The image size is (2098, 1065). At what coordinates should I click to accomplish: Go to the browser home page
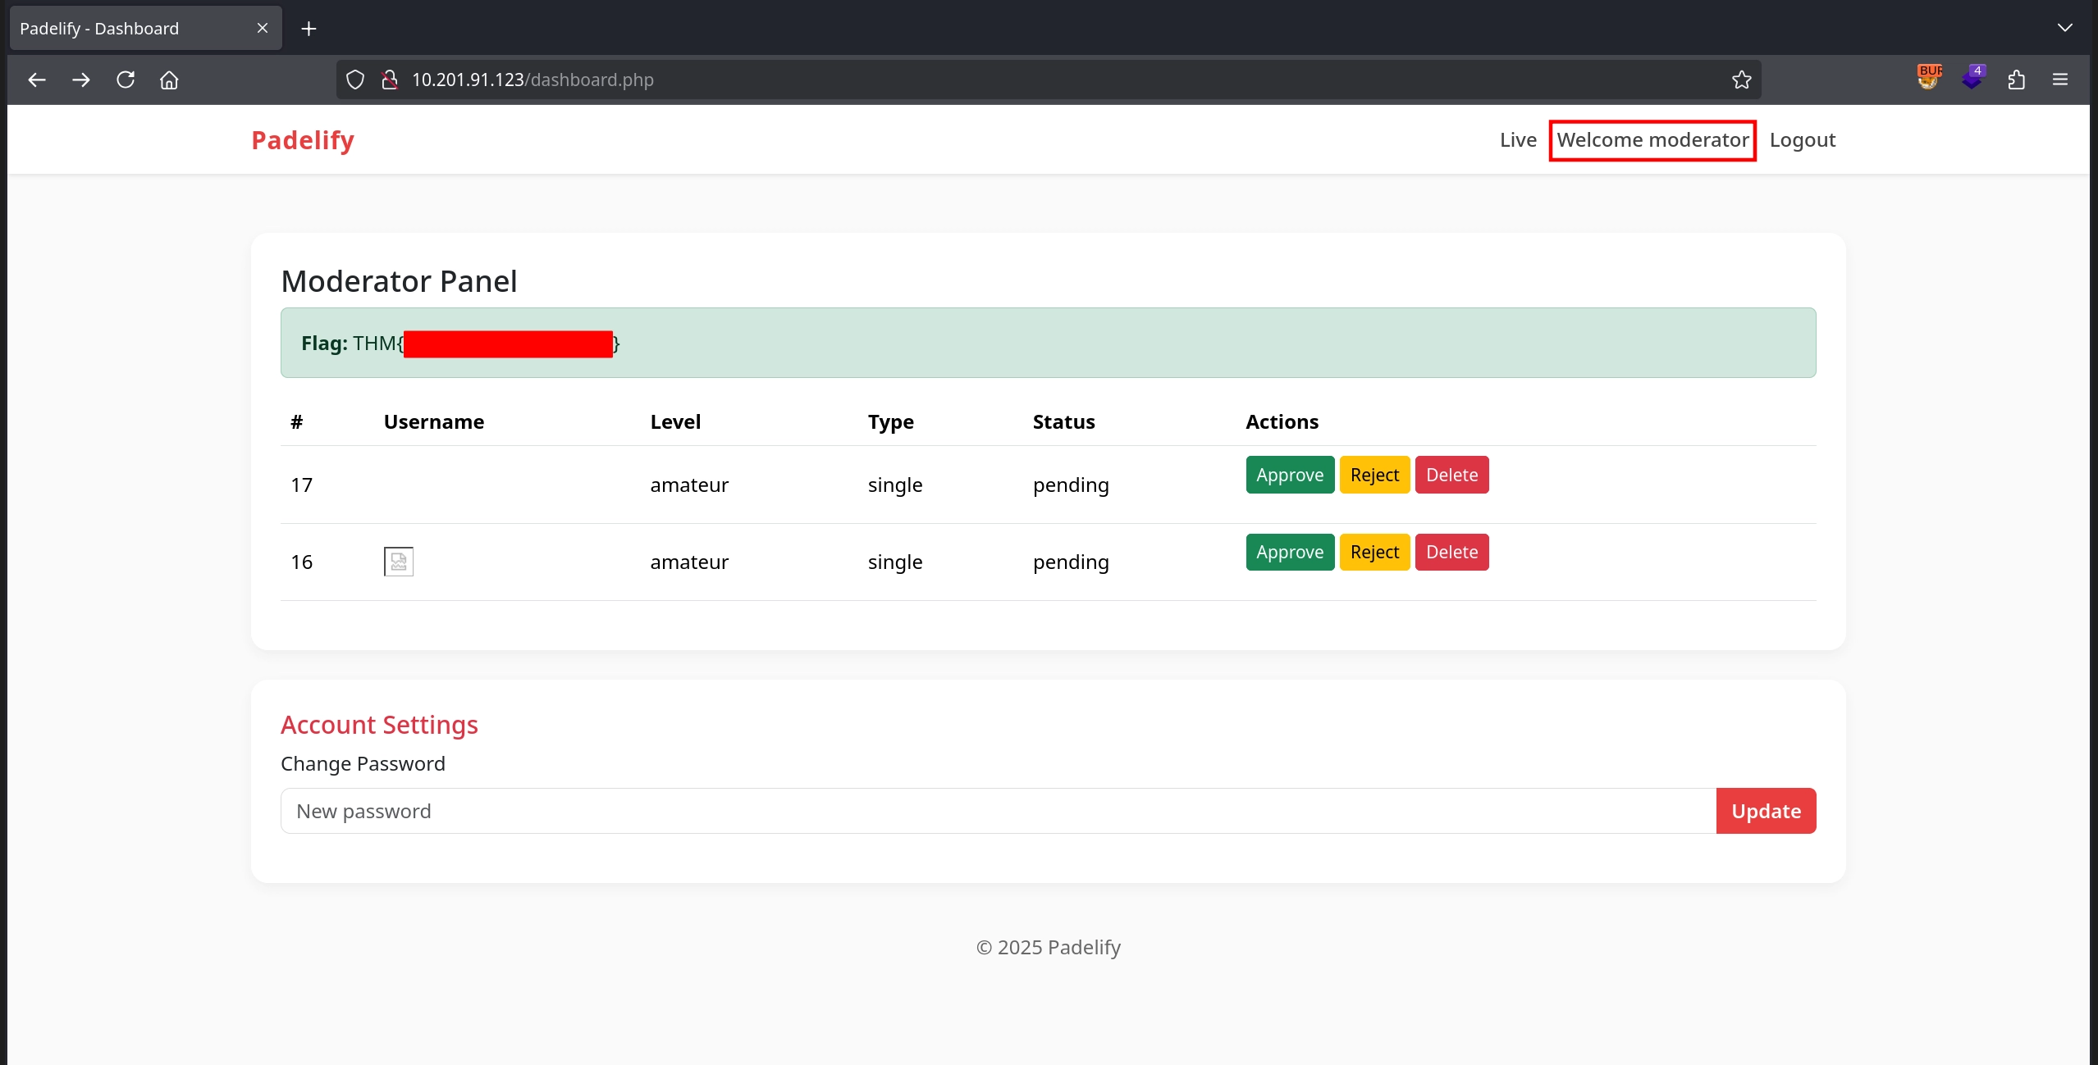coord(169,80)
